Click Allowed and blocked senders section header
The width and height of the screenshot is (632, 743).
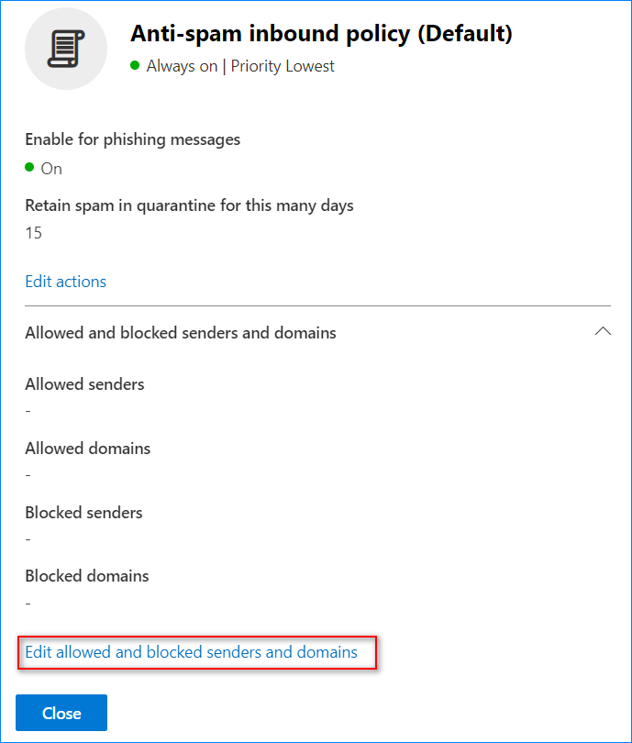tap(181, 333)
